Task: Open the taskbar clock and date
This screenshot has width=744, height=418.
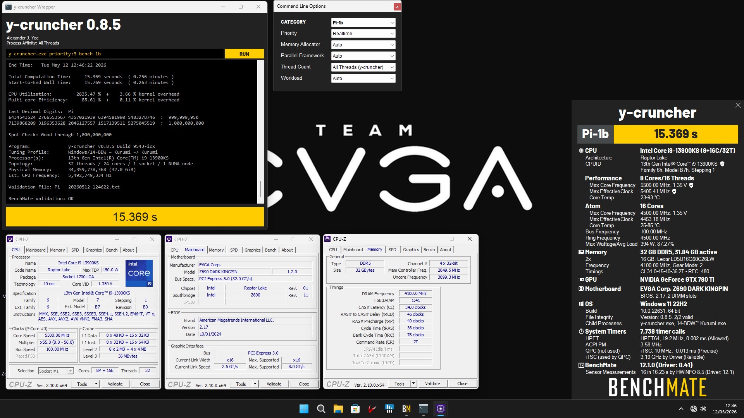Action: [x=724, y=409]
